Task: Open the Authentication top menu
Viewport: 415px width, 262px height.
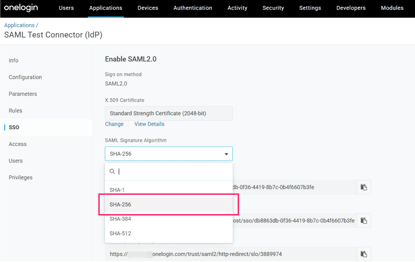Action: coord(193,8)
